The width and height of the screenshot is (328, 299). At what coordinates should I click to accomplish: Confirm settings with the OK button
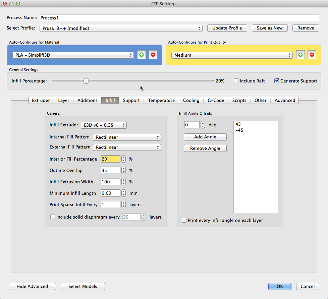[280, 287]
